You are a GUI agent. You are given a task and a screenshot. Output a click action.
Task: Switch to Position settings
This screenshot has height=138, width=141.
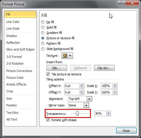click(x=20, y=105)
